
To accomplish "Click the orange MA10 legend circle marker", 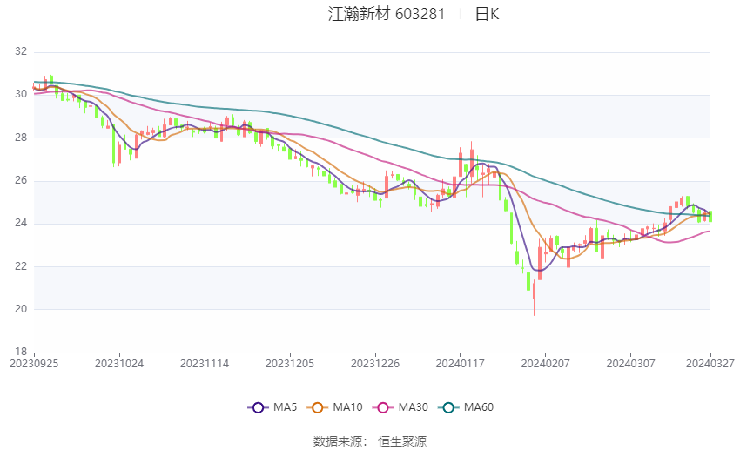I will tap(318, 407).
